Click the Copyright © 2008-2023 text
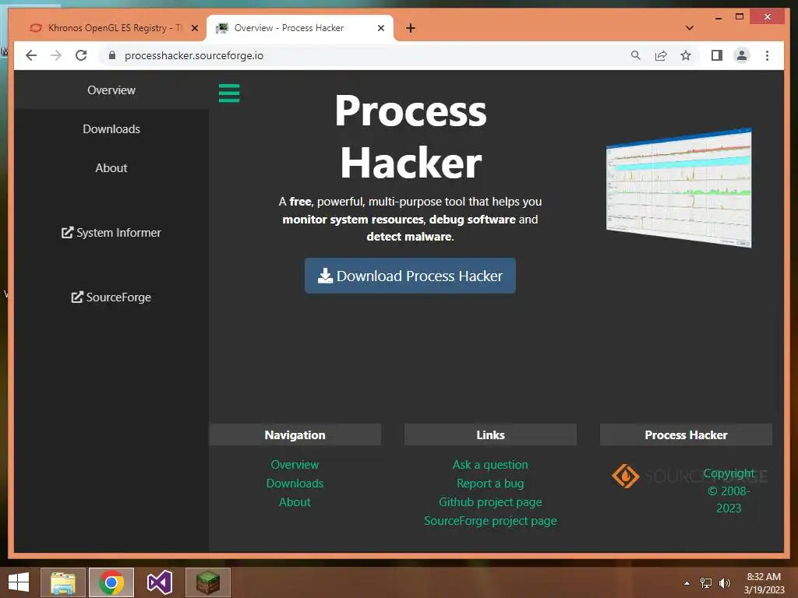Viewport: 798px width, 598px height. (729, 491)
